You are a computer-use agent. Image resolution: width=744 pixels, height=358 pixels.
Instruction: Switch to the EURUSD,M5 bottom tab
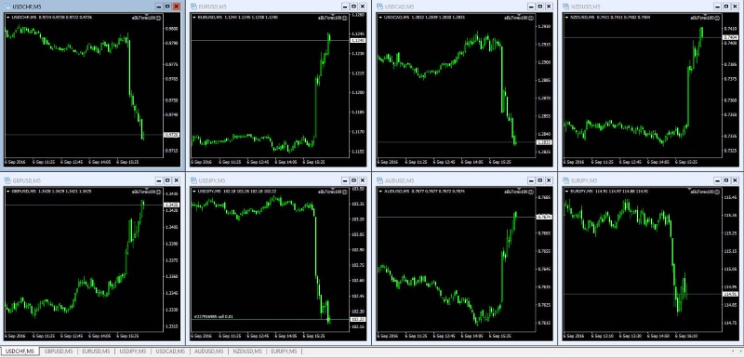click(x=96, y=351)
